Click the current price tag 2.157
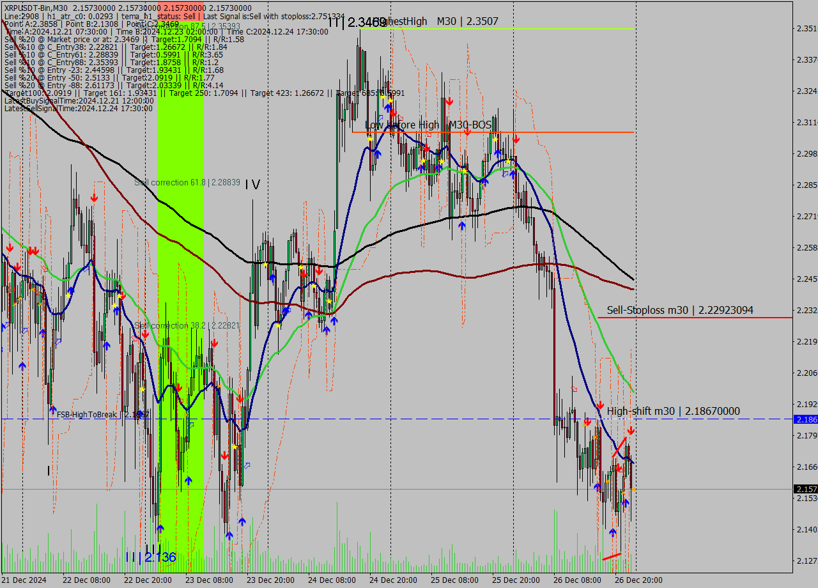818x588 pixels. pos(805,489)
